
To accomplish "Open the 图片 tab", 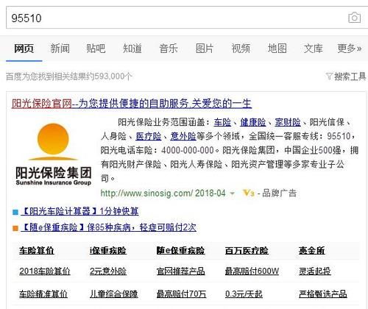I will [205, 49].
